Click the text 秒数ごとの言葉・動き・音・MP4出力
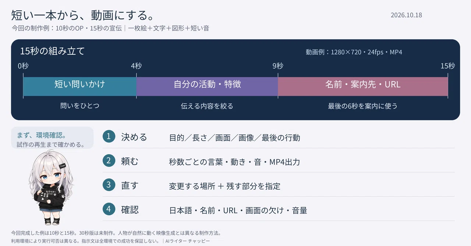This screenshot has height=246, width=471. click(x=235, y=162)
